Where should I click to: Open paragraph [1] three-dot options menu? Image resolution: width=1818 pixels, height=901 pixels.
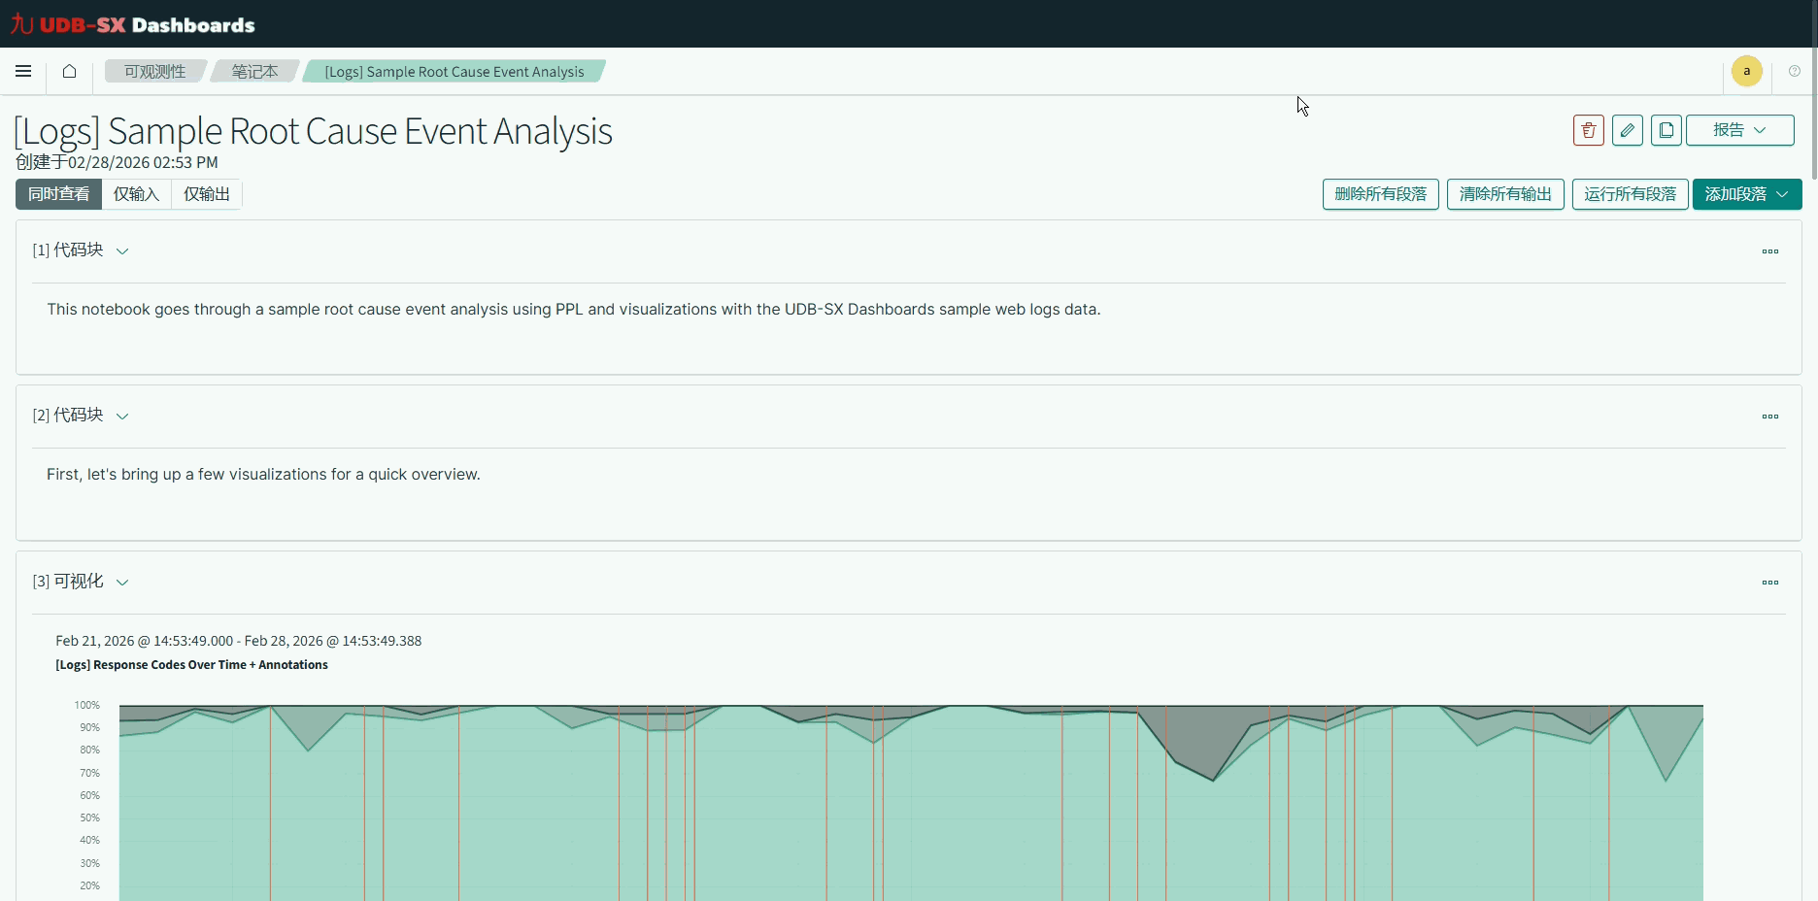pyautogui.click(x=1769, y=251)
